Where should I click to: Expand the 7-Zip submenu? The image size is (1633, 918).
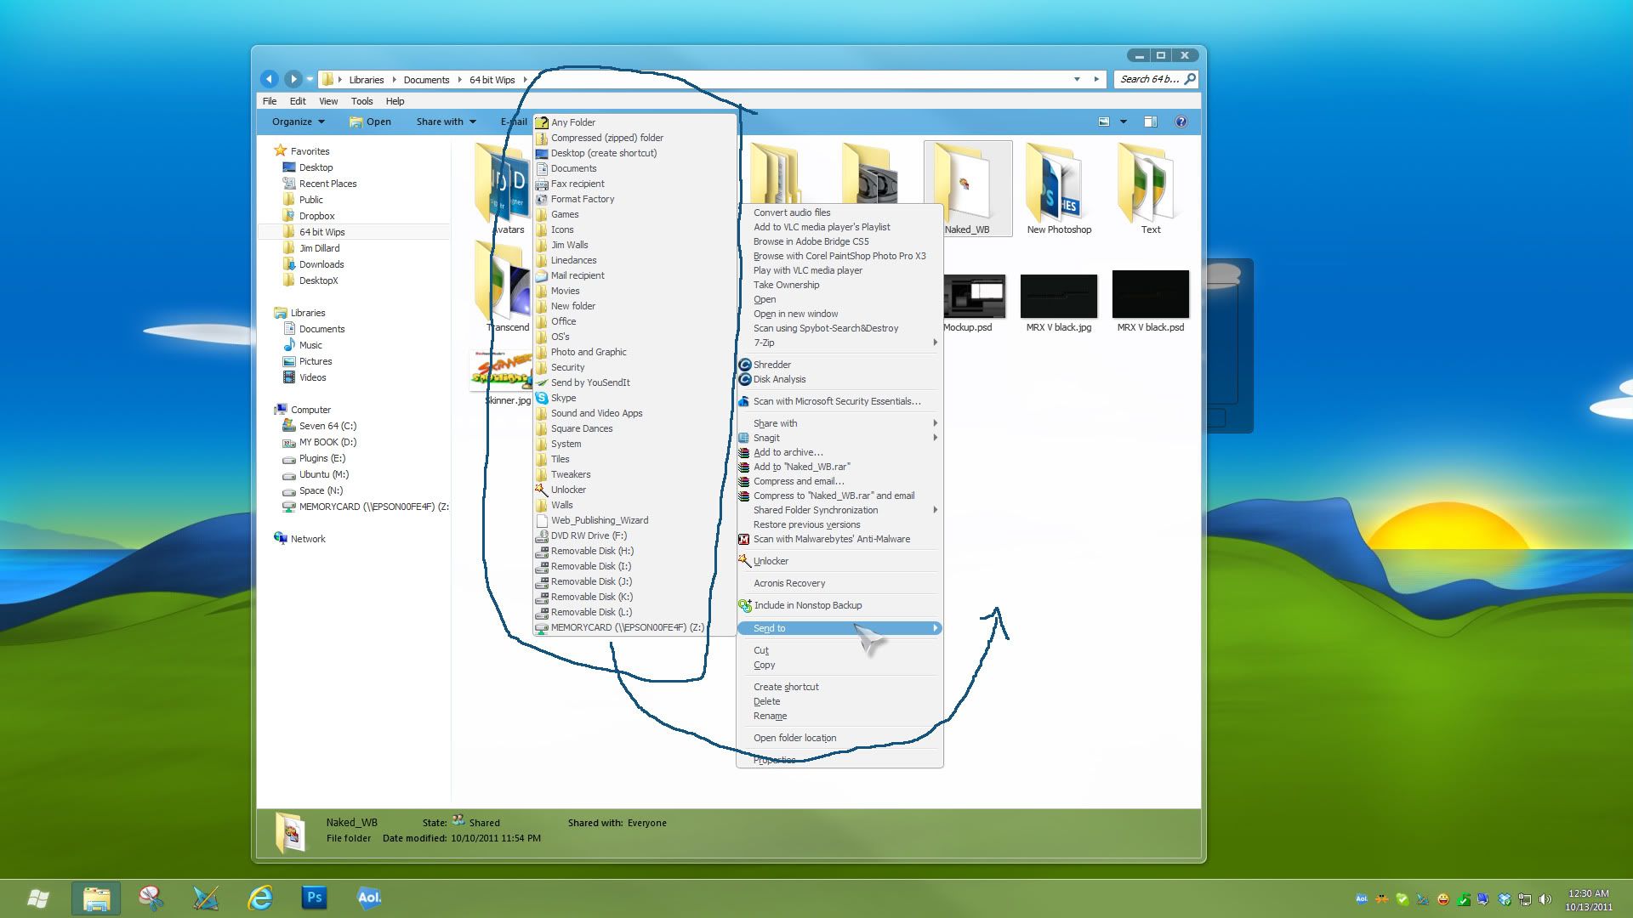coord(839,343)
